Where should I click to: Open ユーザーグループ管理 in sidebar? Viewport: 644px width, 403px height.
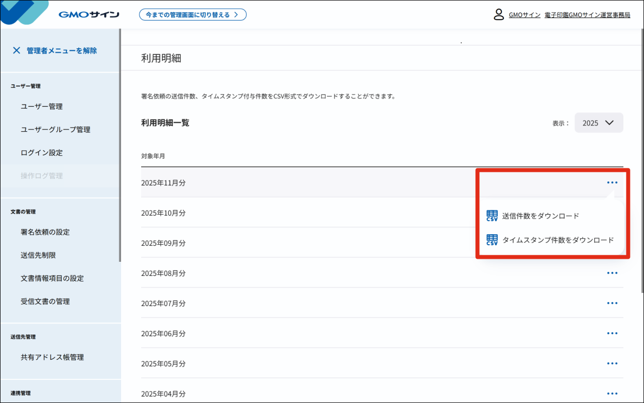pos(55,130)
